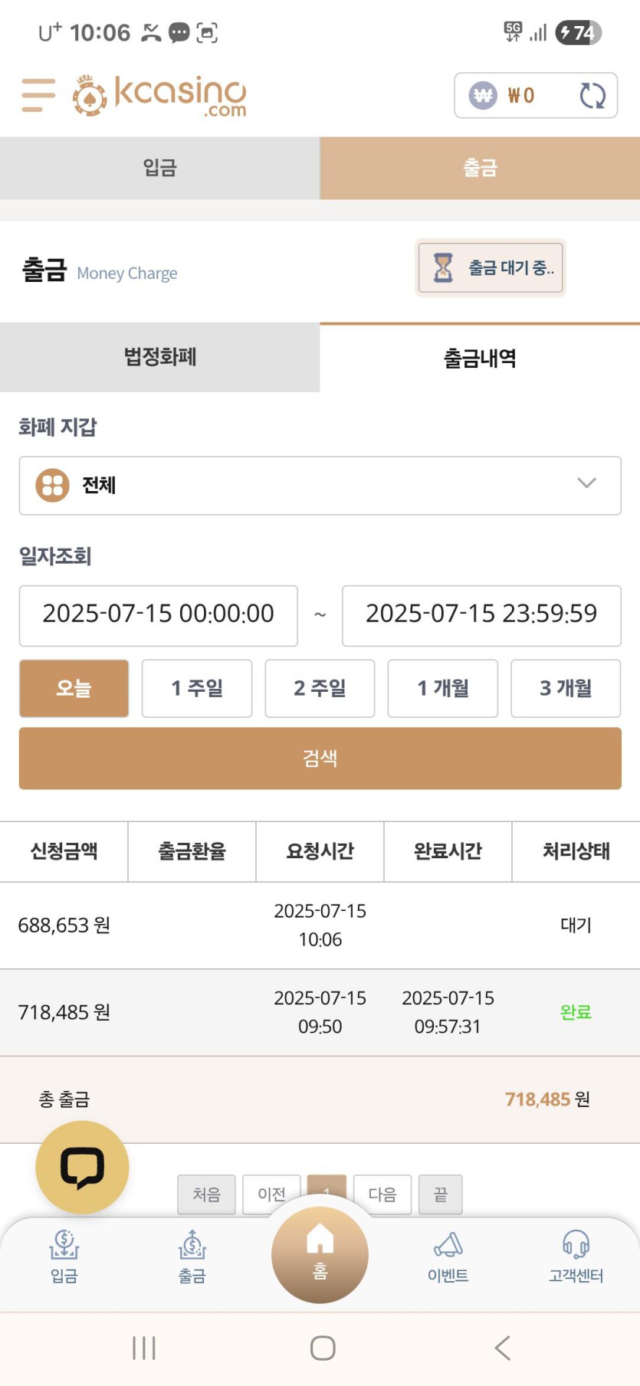Switch to the top 입금 tab
Screen dimensions: 640x1386
[159, 168]
